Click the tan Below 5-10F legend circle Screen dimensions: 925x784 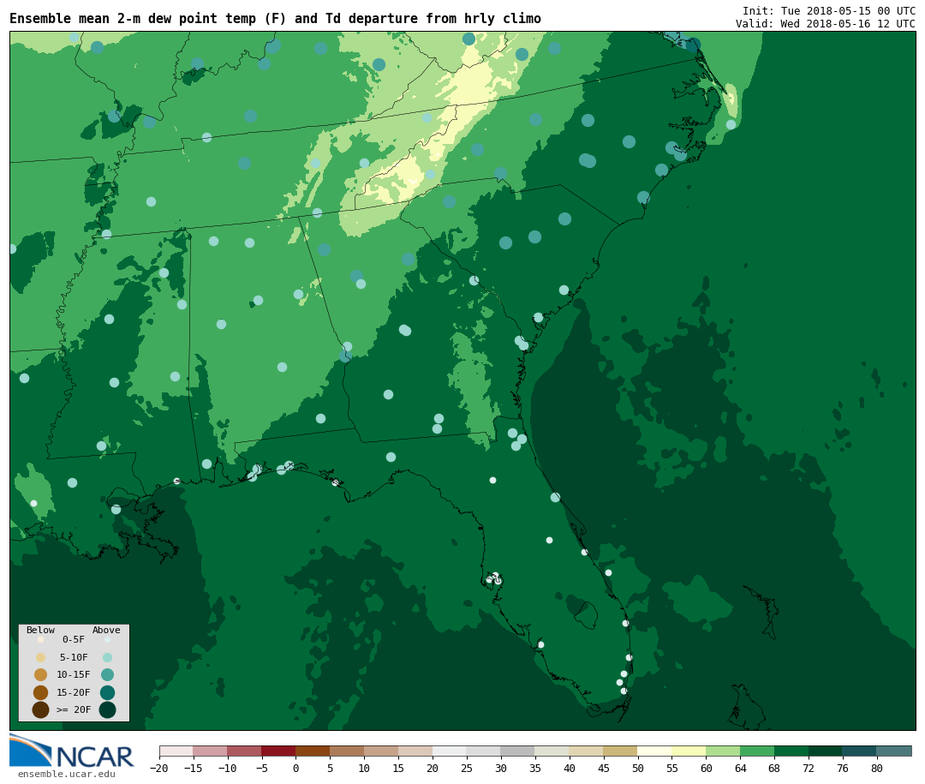[41, 658]
